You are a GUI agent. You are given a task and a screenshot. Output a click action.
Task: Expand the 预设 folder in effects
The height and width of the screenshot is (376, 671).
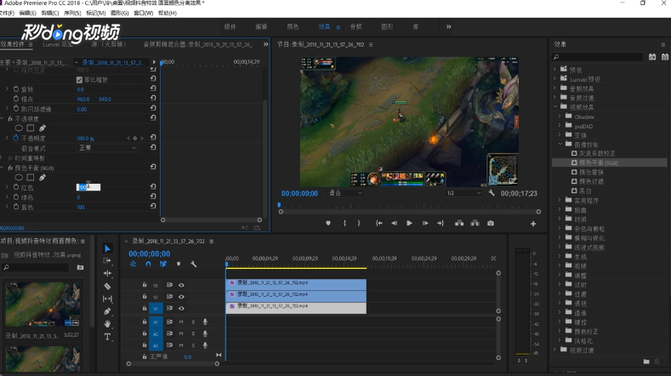point(554,69)
